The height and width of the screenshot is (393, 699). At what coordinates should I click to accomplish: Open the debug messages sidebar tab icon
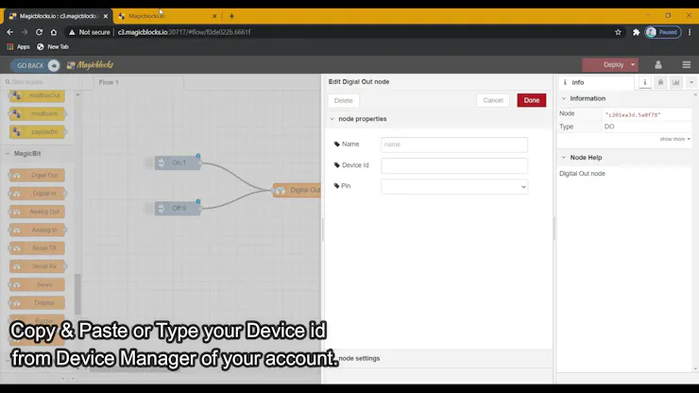(660, 82)
